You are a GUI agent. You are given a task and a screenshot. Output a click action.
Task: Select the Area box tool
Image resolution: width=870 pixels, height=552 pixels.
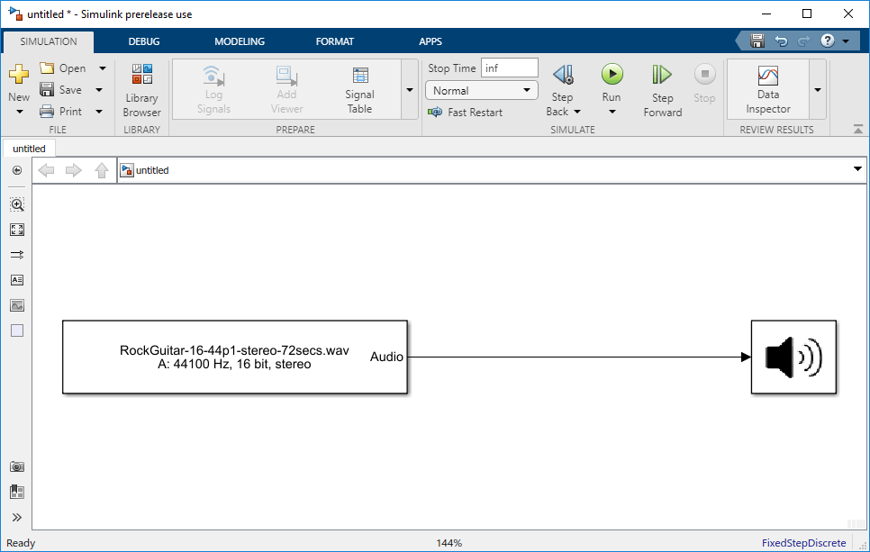click(17, 330)
